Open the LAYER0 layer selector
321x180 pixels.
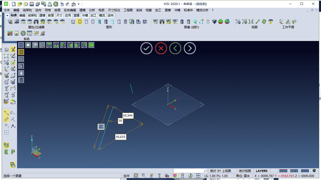(x=262, y=171)
